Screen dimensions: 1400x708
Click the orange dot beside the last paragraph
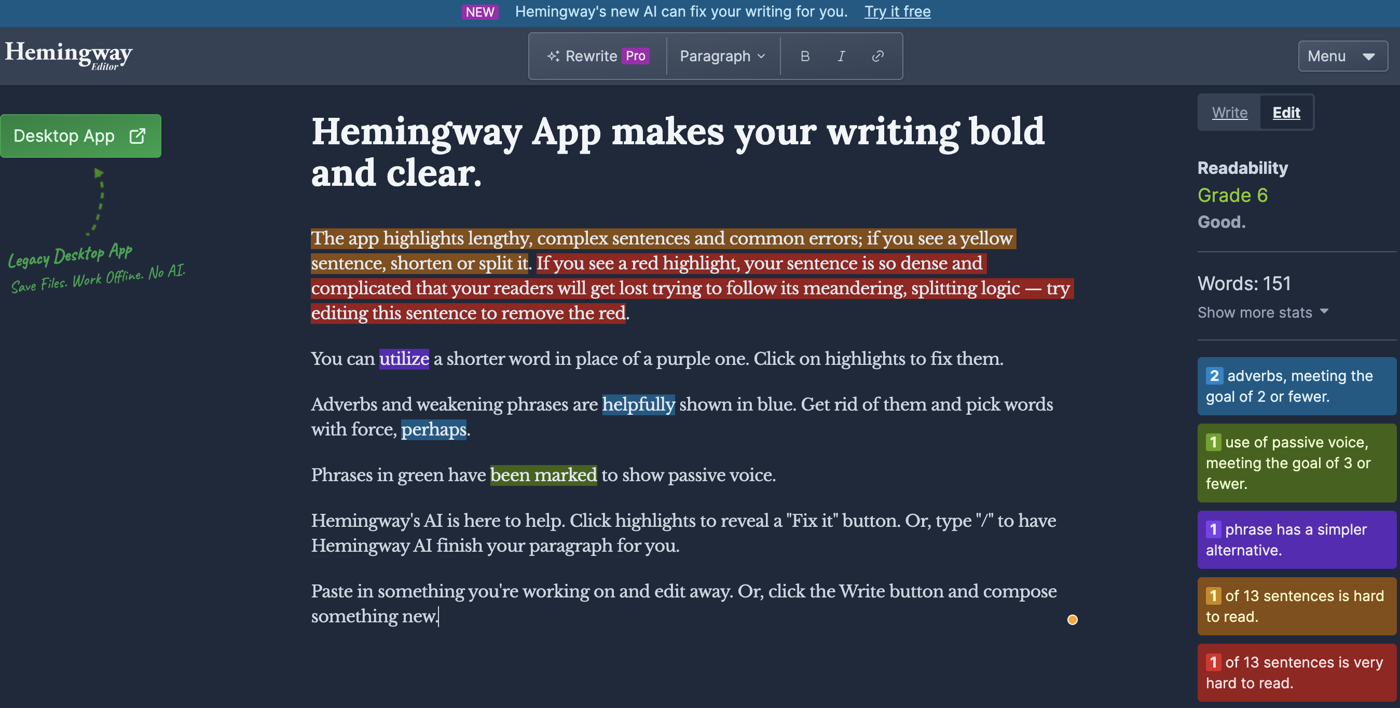(x=1072, y=620)
